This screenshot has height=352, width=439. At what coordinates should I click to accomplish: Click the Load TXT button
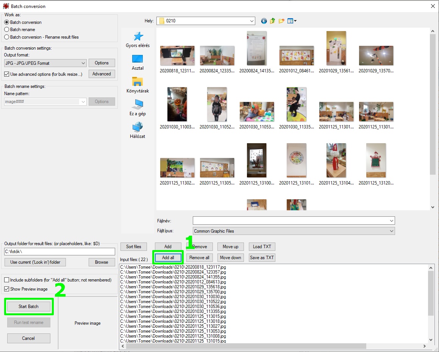(262, 247)
